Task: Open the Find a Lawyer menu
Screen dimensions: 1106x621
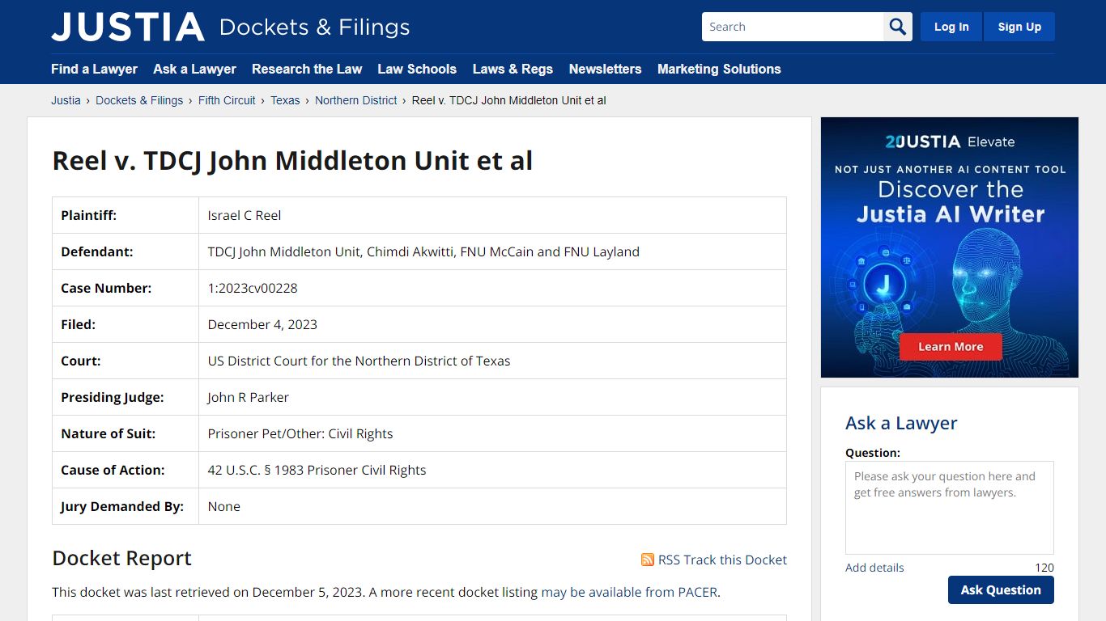Action: click(94, 69)
